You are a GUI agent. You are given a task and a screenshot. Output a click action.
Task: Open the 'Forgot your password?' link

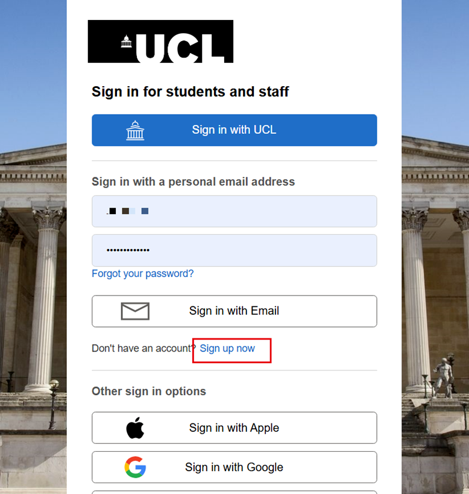[x=142, y=273]
